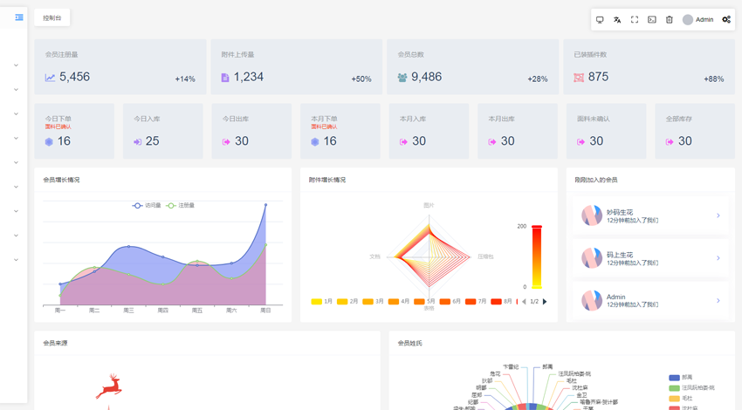Open the layout settings gears icon
This screenshot has height=410, width=742.
[x=726, y=20]
